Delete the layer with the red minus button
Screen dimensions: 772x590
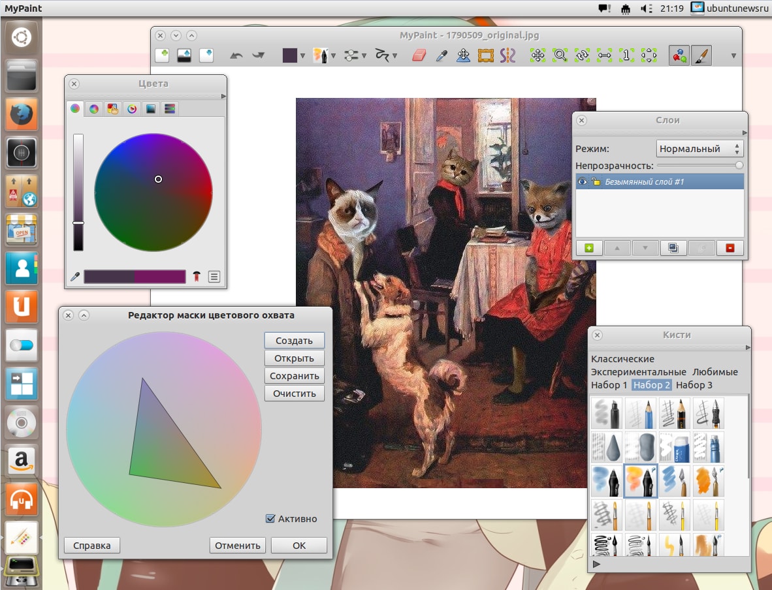point(730,247)
